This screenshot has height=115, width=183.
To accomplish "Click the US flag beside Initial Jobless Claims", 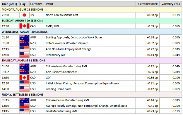I will coord(24,83).
